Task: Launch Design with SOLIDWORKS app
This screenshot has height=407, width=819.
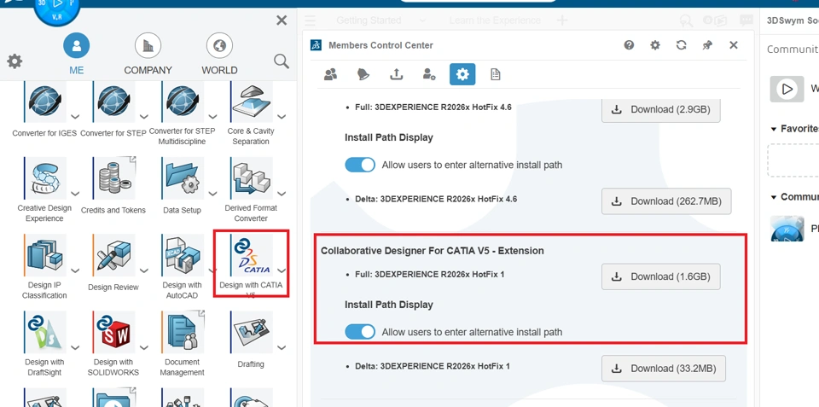Action: pyautogui.click(x=113, y=332)
